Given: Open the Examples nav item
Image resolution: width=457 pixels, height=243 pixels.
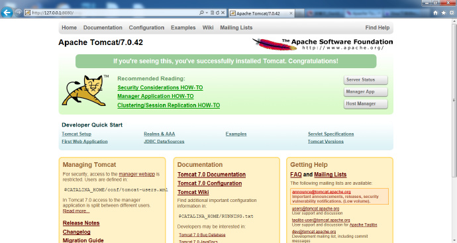Looking at the screenshot, I should (x=183, y=28).
